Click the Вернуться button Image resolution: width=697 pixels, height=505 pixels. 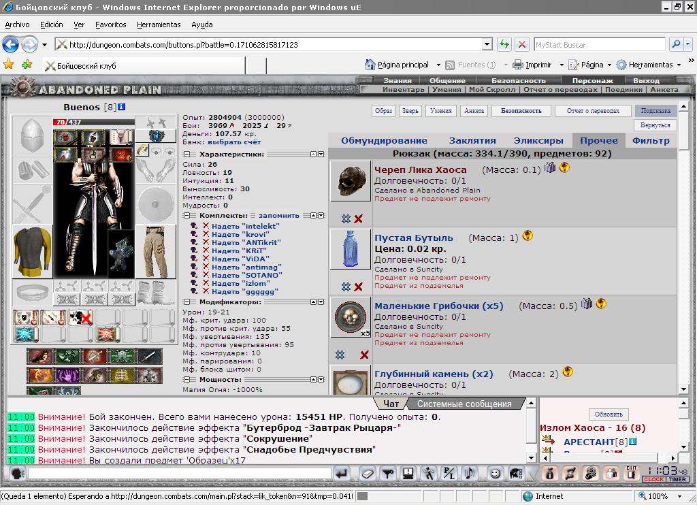coord(655,125)
